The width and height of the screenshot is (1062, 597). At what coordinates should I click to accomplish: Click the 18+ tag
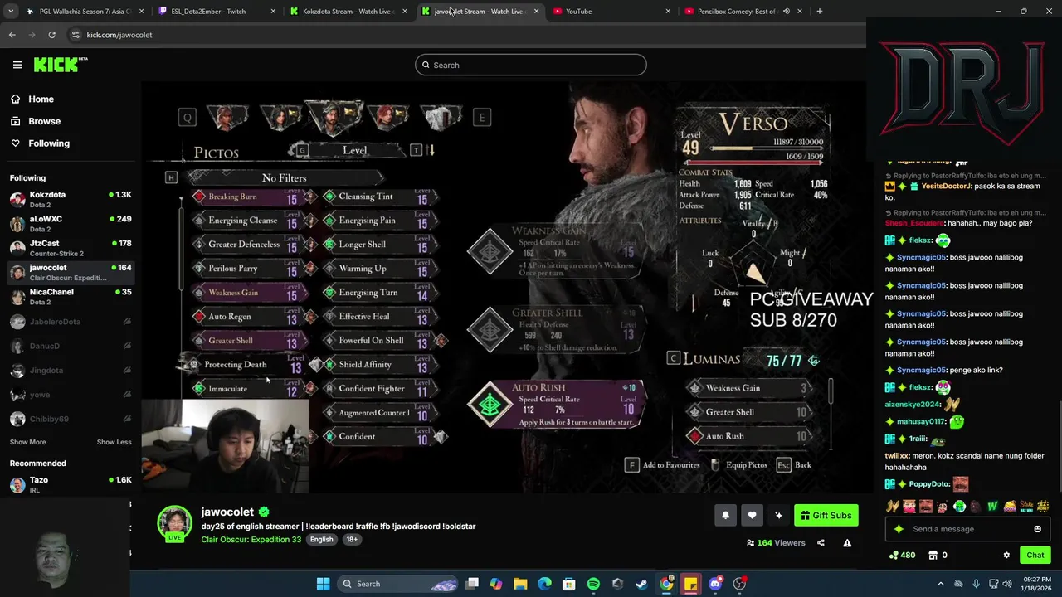[x=351, y=539]
